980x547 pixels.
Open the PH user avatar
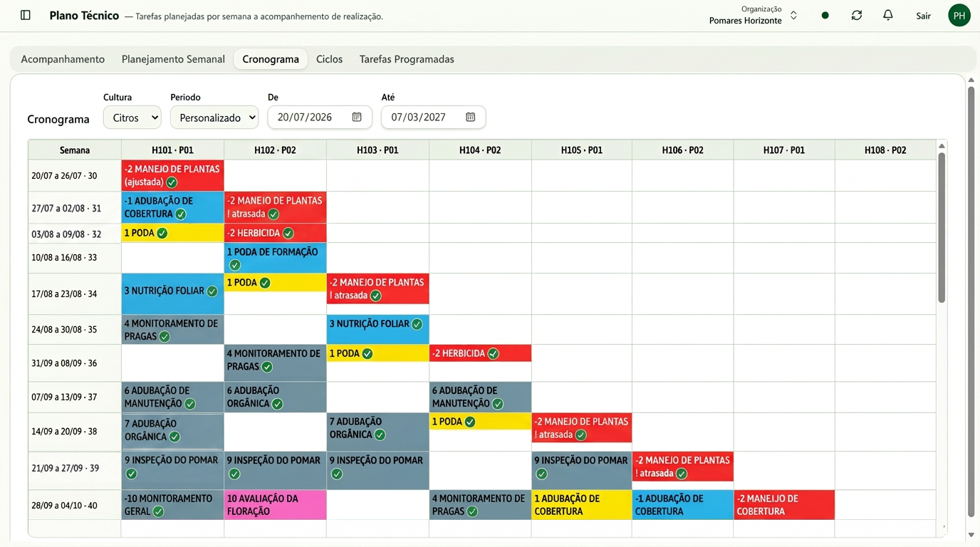point(959,15)
